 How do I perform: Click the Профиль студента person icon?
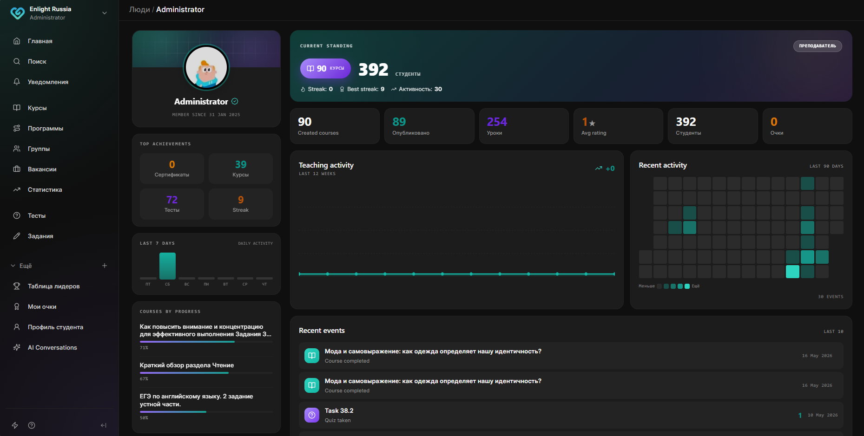click(17, 327)
